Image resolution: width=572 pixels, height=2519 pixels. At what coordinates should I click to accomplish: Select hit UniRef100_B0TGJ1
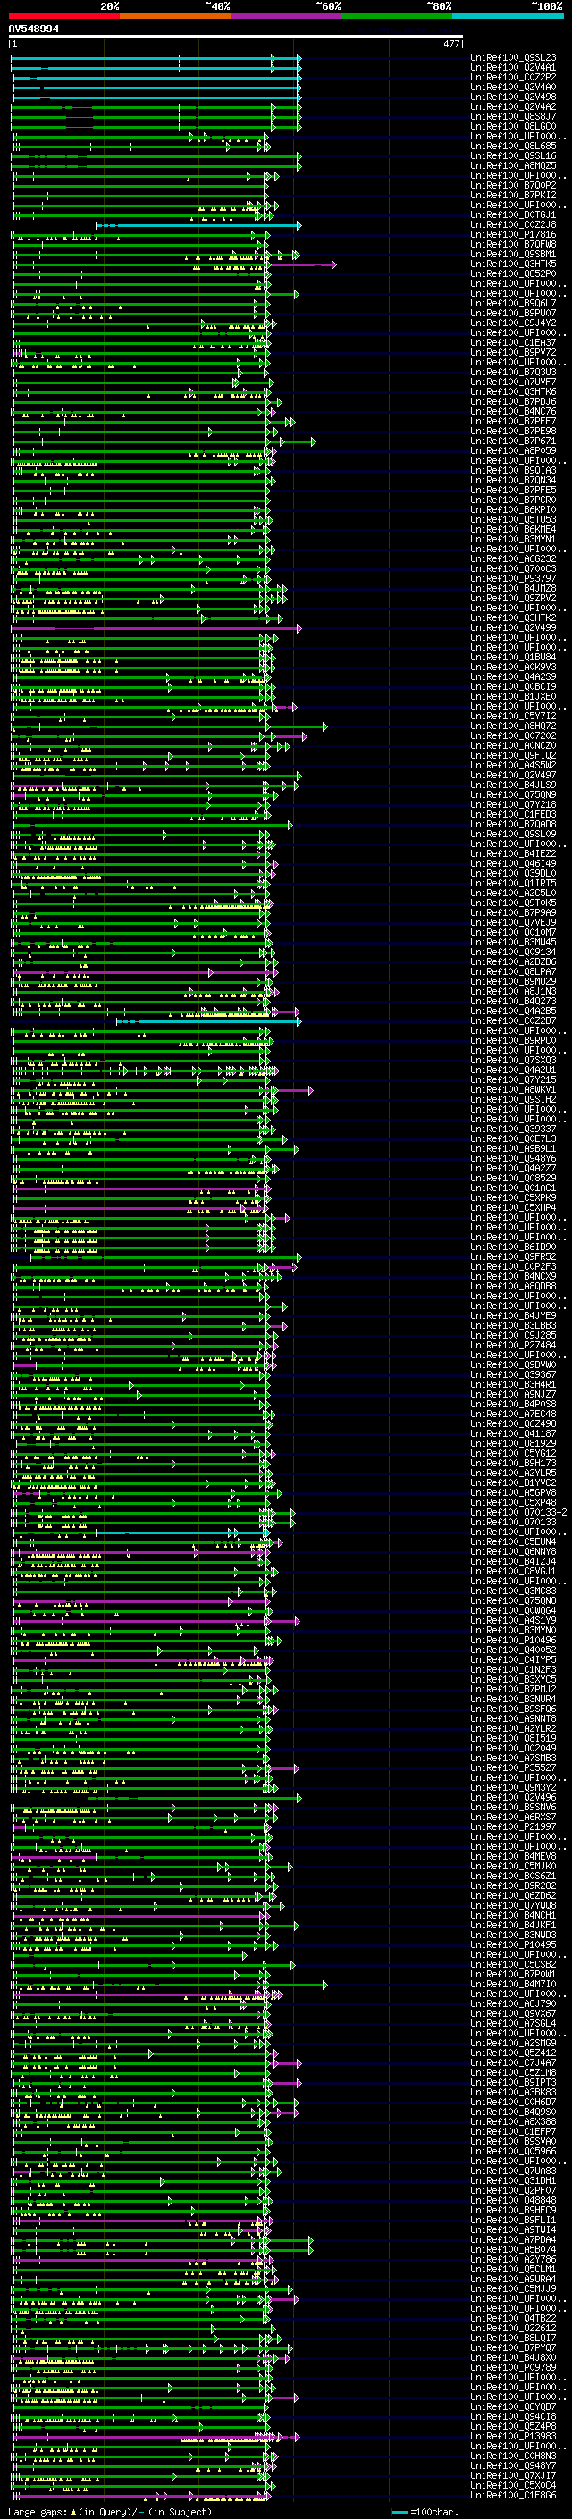coord(513,215)
